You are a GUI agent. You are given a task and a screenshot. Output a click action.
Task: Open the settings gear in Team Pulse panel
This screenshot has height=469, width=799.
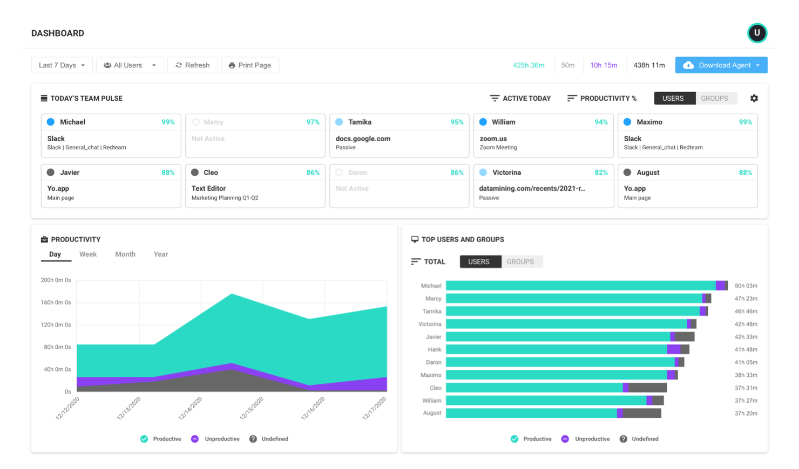coord(754,98)
